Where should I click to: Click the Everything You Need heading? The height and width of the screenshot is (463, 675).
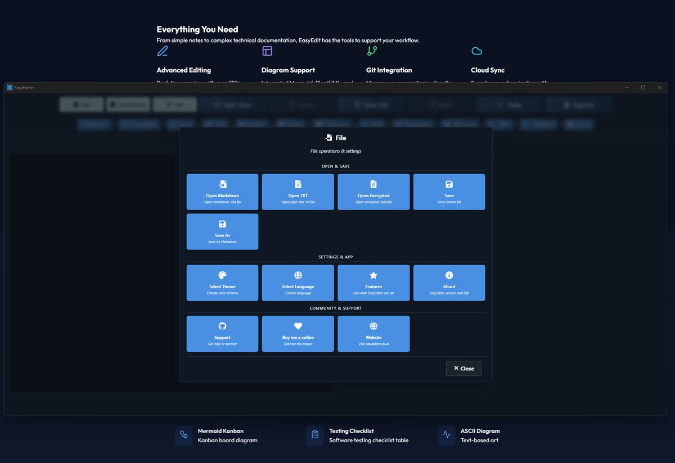(197, 29)
